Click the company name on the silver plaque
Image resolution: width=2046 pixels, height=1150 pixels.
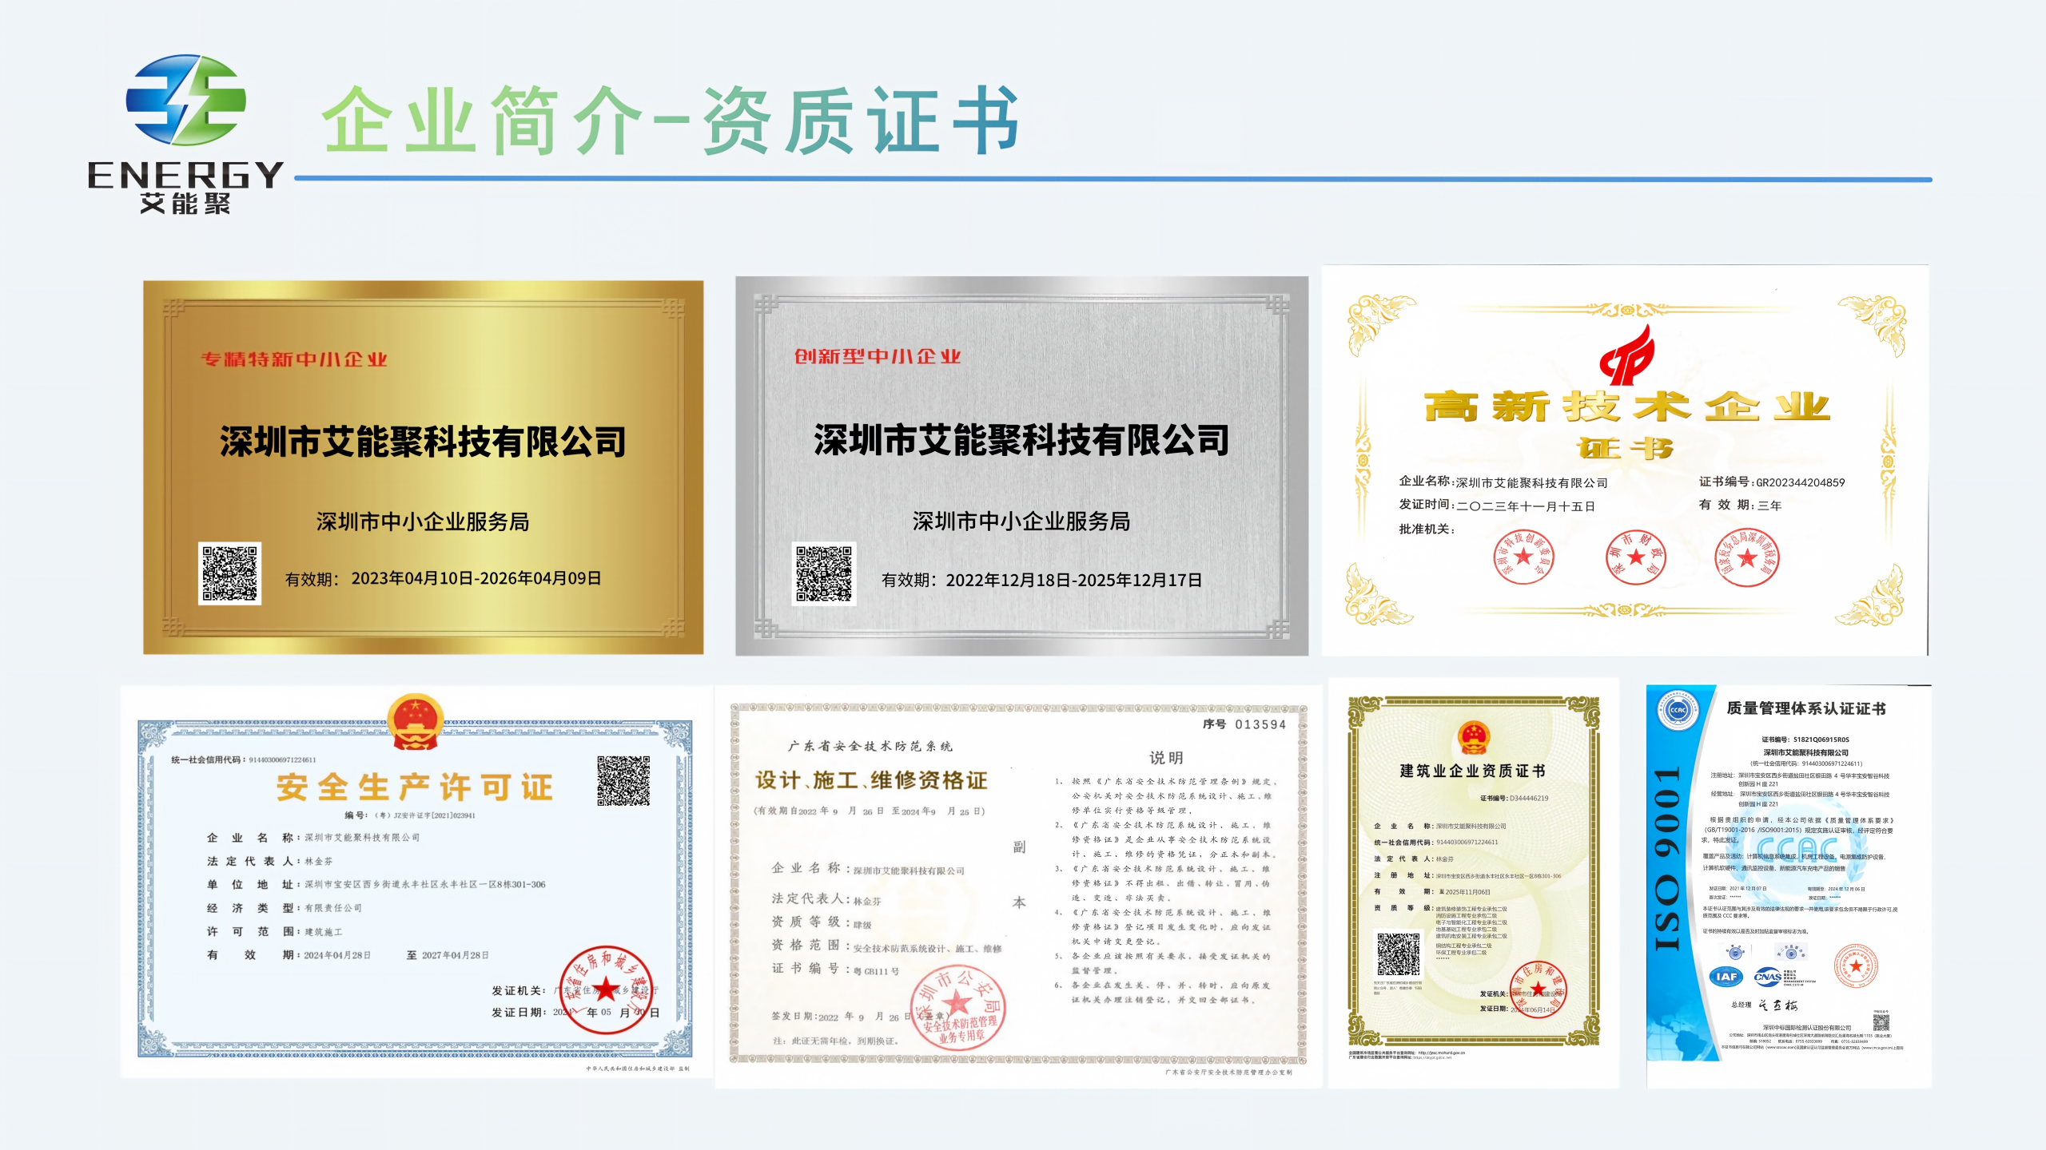[x=1021, y=440]
